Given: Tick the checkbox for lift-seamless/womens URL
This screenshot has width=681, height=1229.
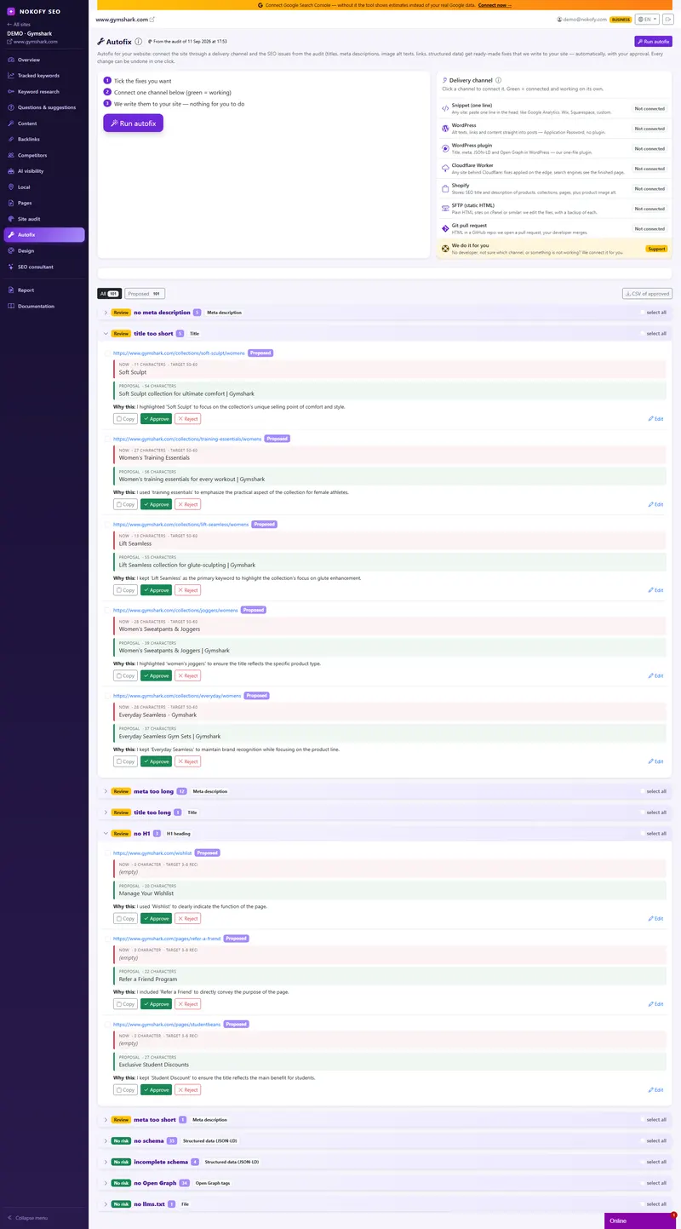Looking at the screenshot, I should (x=107, y=525).
